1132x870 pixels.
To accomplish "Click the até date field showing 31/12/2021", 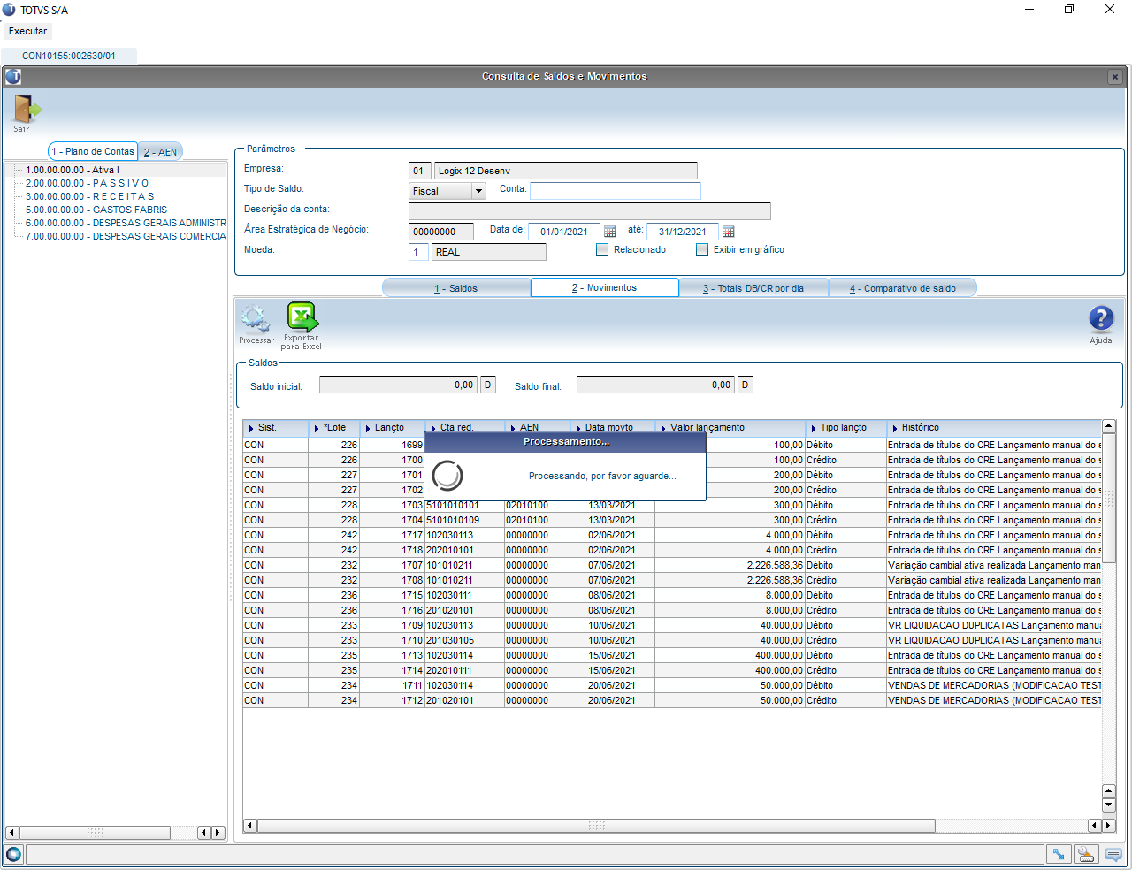I will click(x=683, y=232).
